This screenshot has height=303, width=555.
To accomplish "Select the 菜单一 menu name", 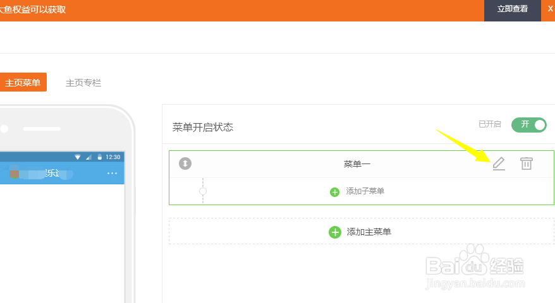I will (357, 164).
